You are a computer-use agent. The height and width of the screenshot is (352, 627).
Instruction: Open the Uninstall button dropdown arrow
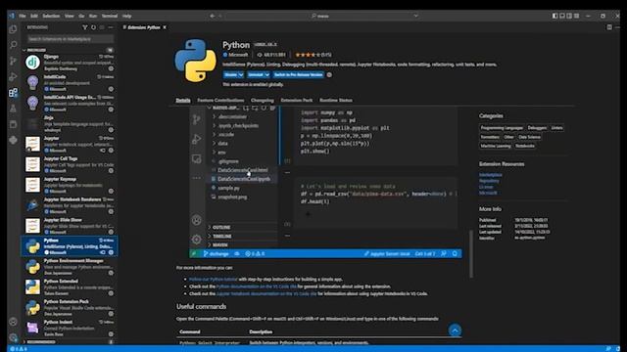coord(266,75)
